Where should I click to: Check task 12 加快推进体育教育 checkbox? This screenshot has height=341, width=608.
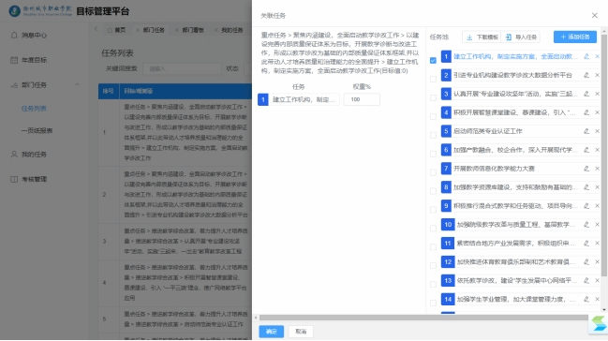pos(433,266)
